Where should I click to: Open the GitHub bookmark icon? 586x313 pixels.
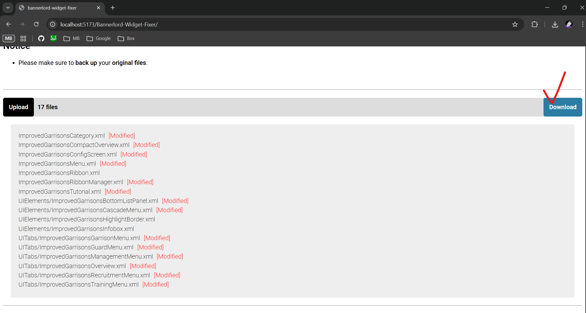pos(41,38)
